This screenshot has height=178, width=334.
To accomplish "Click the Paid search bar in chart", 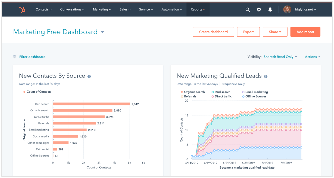I will (91, 104).
